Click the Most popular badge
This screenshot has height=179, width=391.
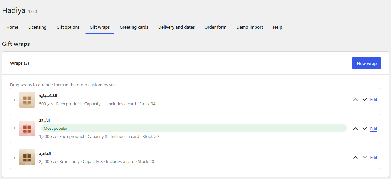(194, 128)
